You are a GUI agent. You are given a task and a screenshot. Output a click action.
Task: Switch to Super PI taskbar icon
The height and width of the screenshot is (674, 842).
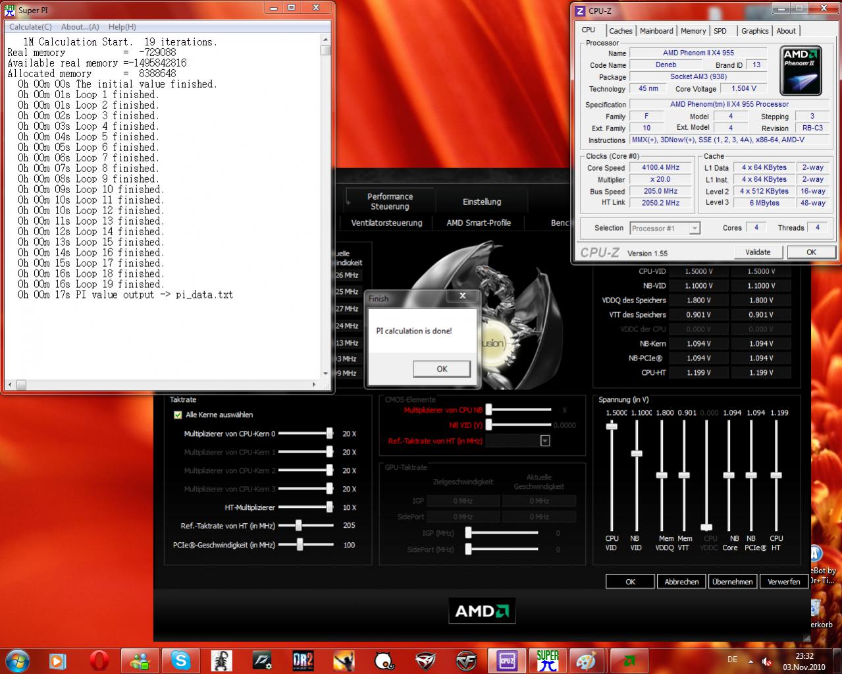click(x=547, y=660)
